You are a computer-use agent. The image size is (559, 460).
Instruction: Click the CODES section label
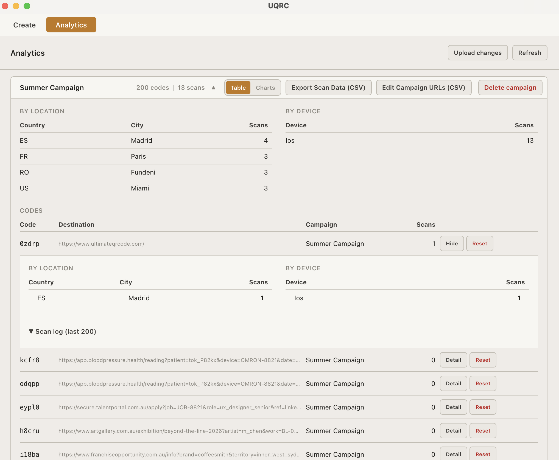click(31, 211)
